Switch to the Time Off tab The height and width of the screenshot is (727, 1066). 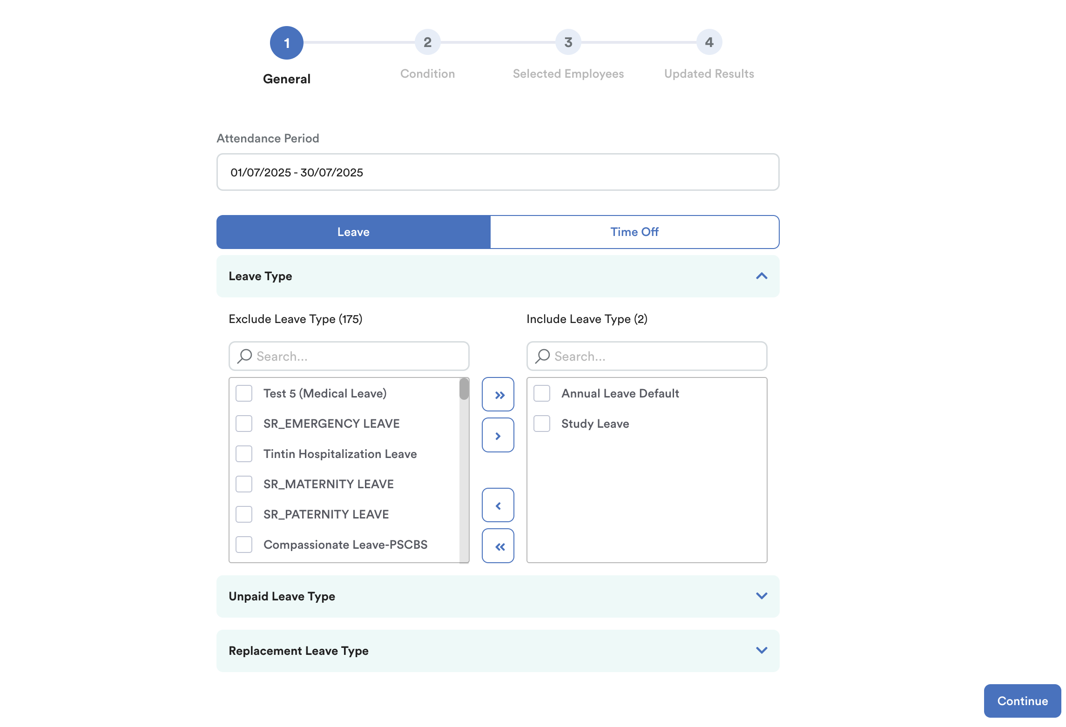tap(634, 232)
